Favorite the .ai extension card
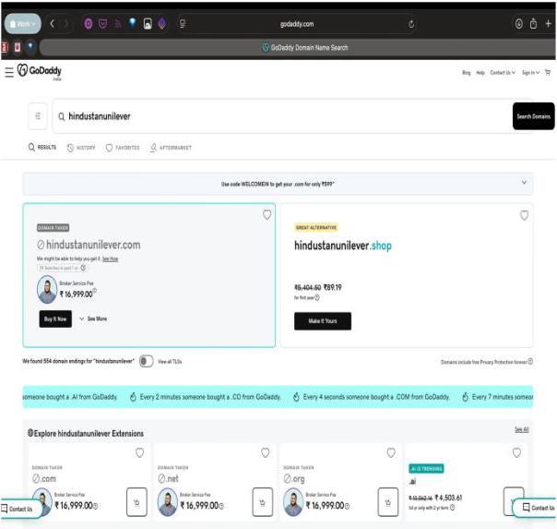This screenshot has height=529, width=557. coord(516,452)
